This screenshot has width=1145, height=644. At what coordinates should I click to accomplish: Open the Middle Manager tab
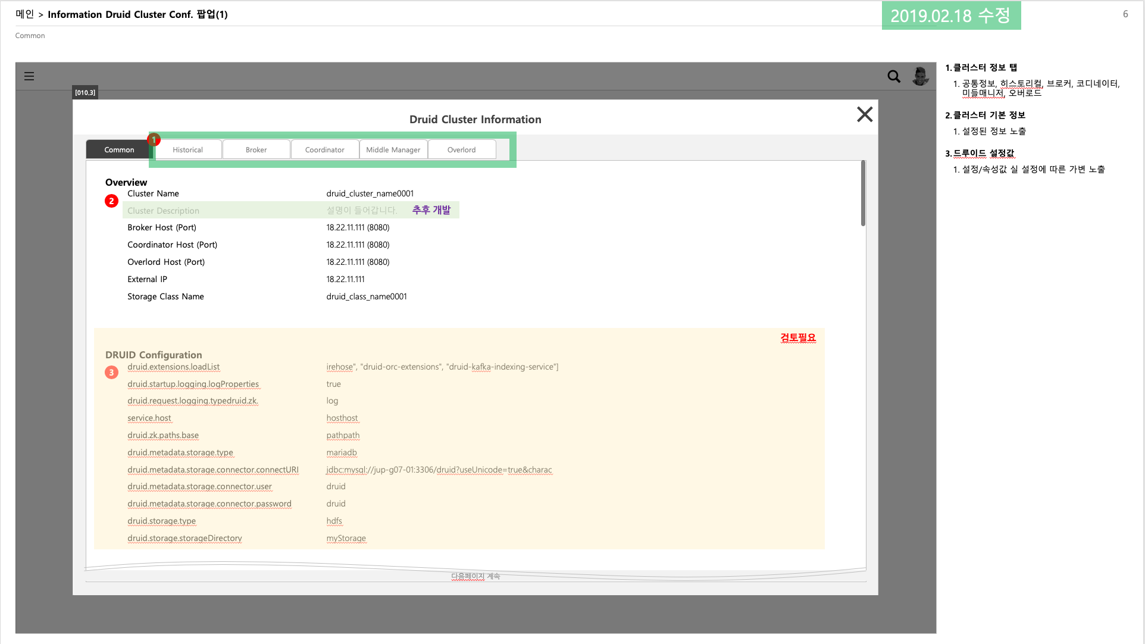[x=393, y=149]
